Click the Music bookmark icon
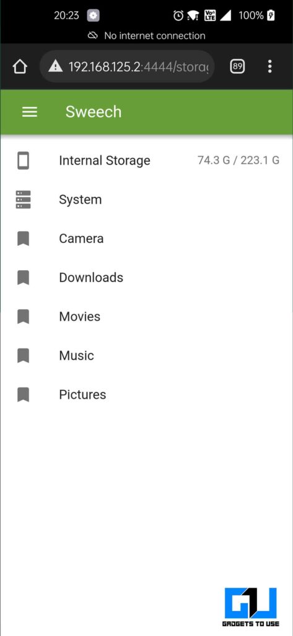 pyautogui.click(x=23, y=355)
